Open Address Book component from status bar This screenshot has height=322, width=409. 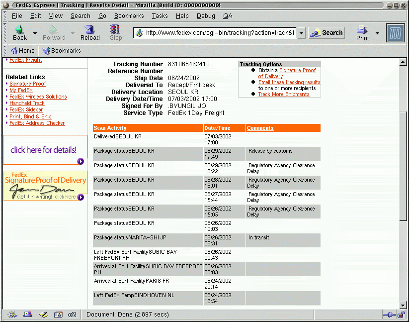pyautogui.click(x=58, y=315)
